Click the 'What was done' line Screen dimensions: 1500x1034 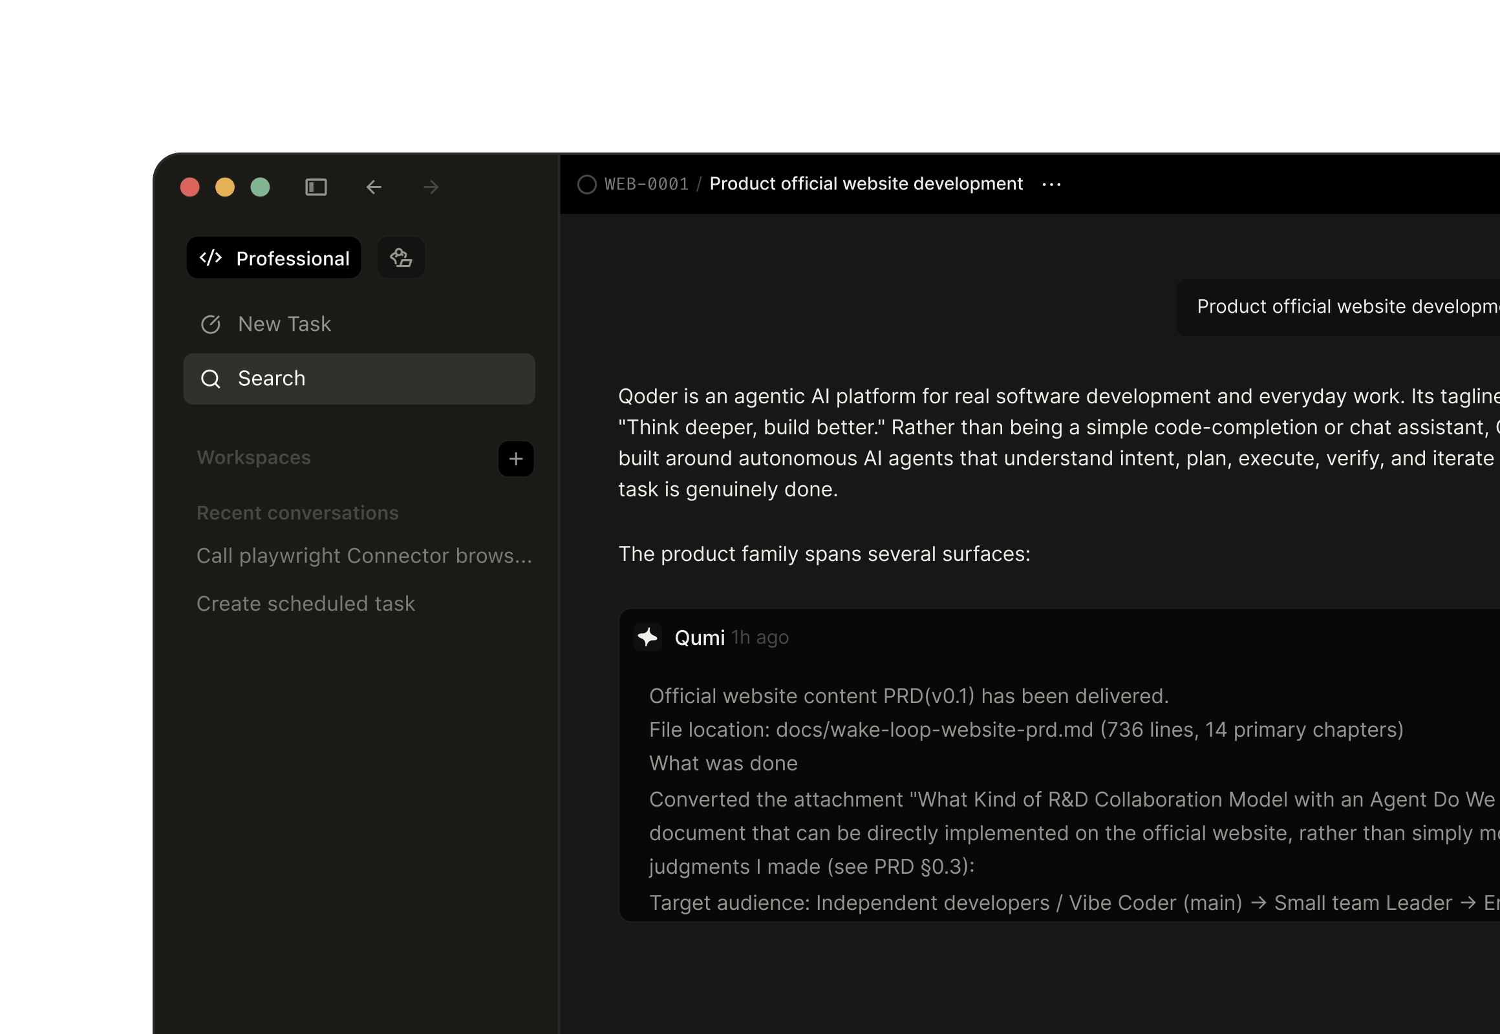[723, 763]
